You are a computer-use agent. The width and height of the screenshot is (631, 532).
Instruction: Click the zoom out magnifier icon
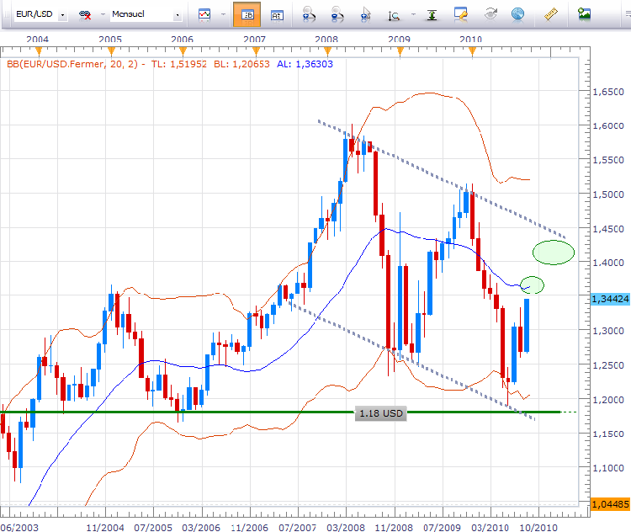click(x=337, y=14)
